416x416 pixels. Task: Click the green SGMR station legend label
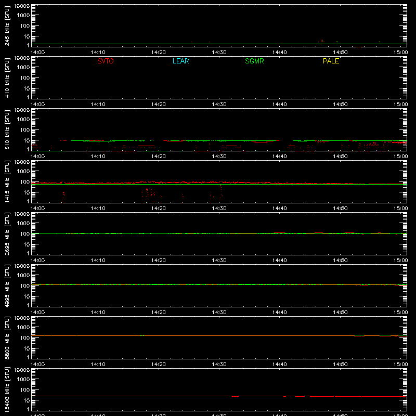pyautogui.click(x=254, y=61)
